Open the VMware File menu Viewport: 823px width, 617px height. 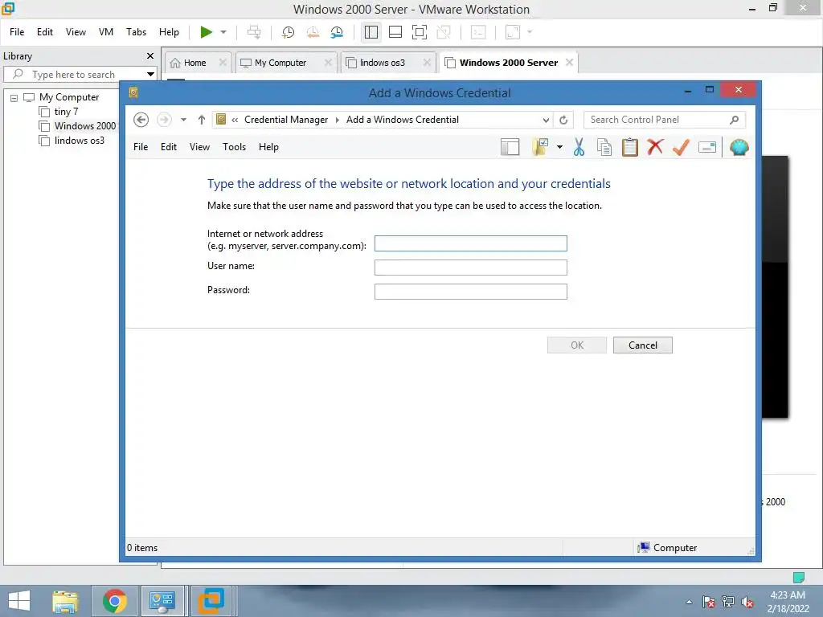pos(17,32)
